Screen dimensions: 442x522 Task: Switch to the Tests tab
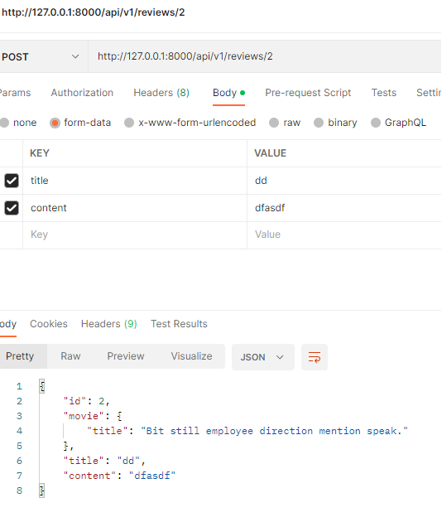coord(384,93)
